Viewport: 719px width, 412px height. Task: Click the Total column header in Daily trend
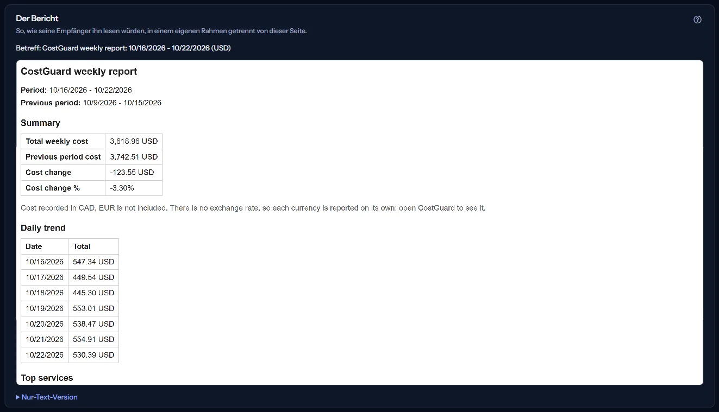[93, 246]
